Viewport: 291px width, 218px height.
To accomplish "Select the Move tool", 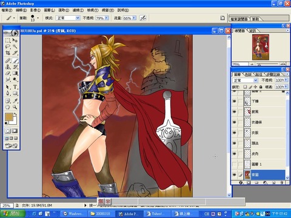I will [15, 41].
